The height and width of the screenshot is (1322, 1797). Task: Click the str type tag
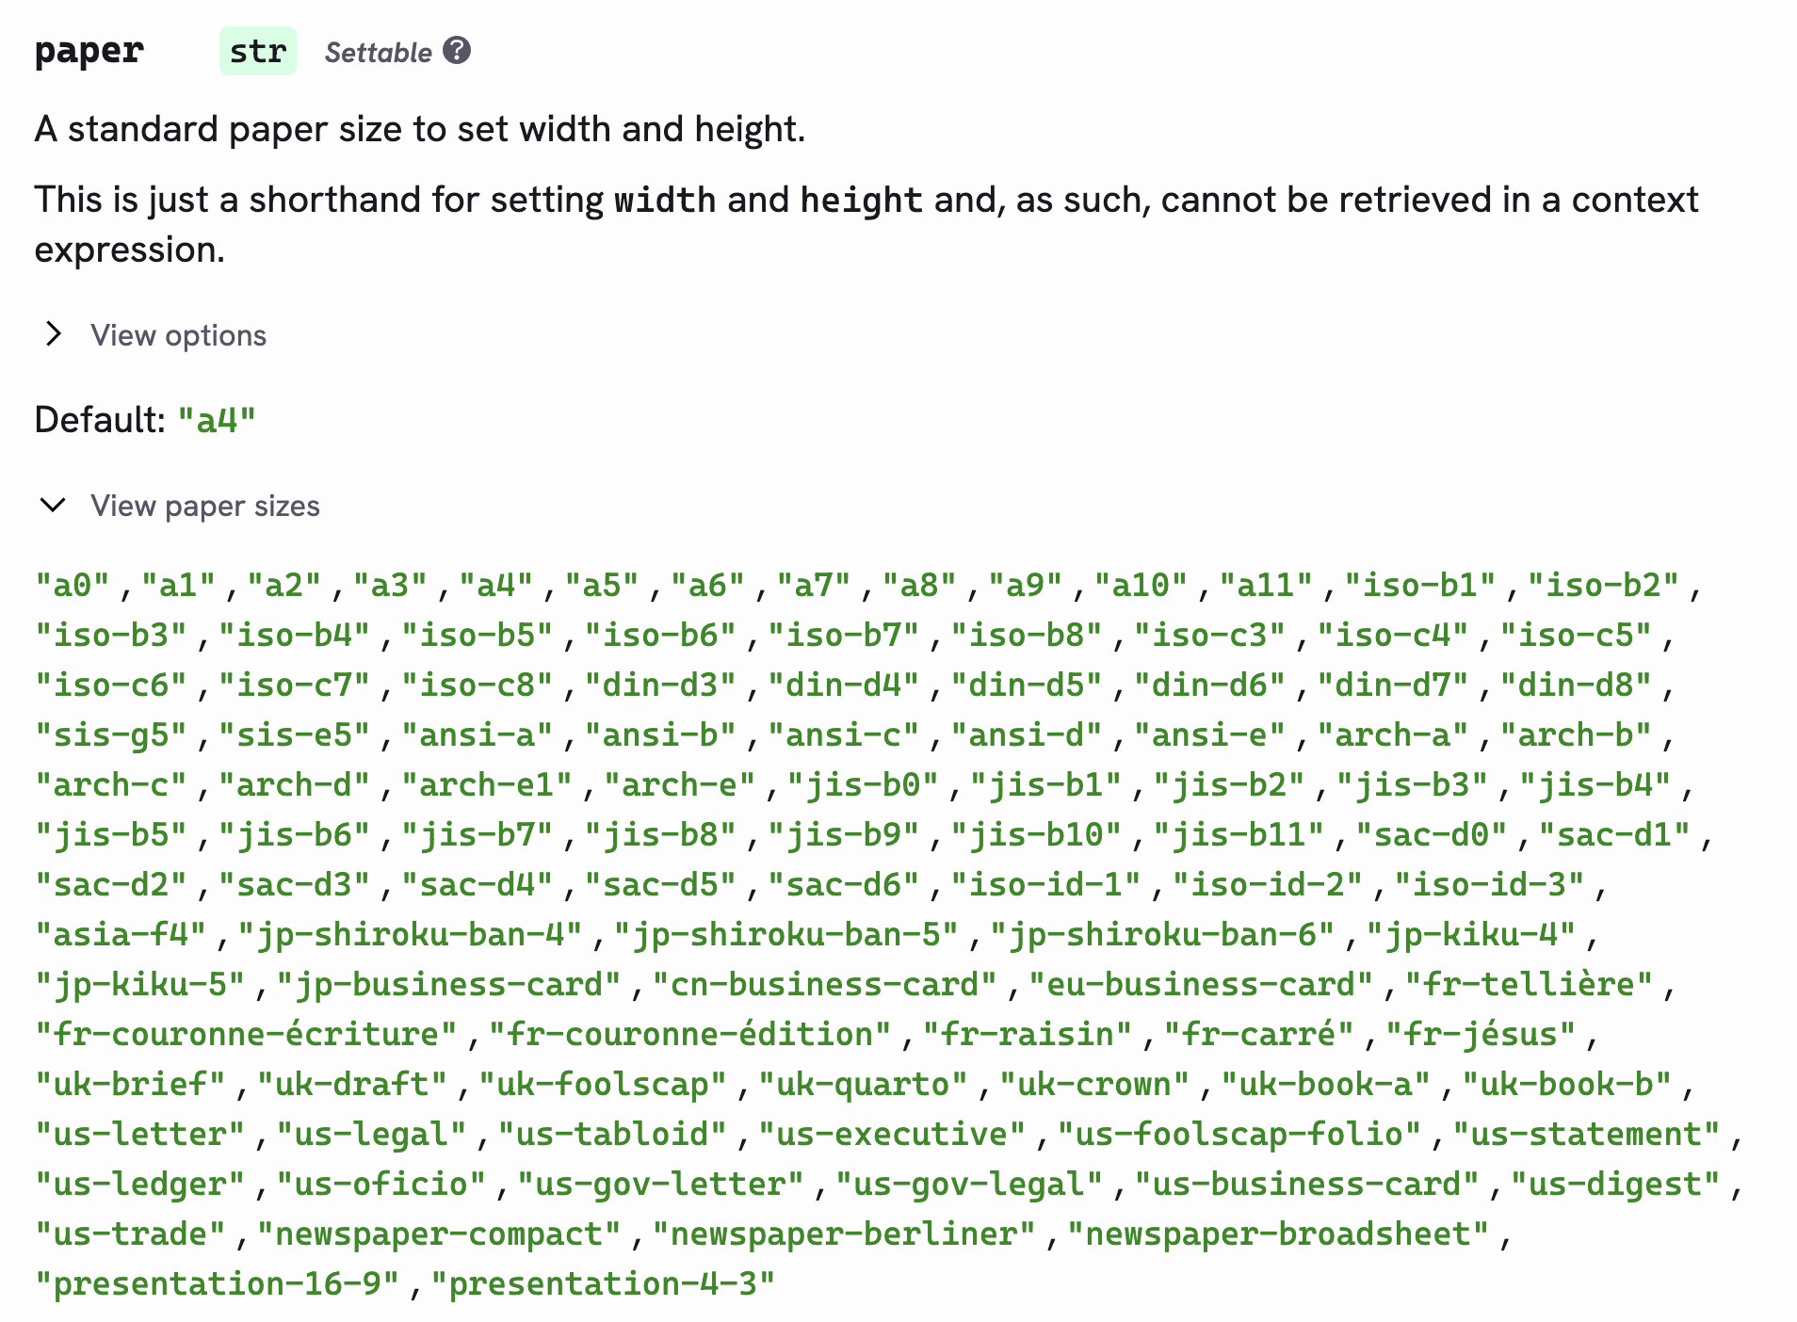coord(257,51)
